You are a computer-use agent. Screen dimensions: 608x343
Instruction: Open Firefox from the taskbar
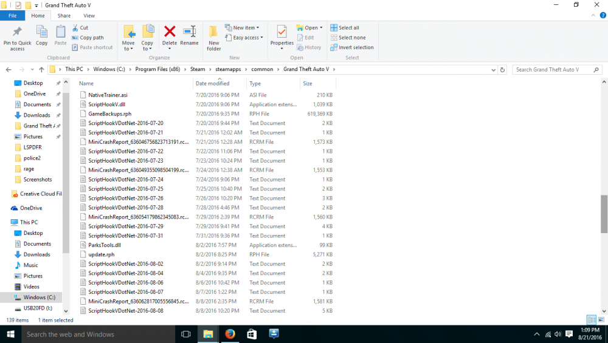pyautogui.click(x=230, y=334)
